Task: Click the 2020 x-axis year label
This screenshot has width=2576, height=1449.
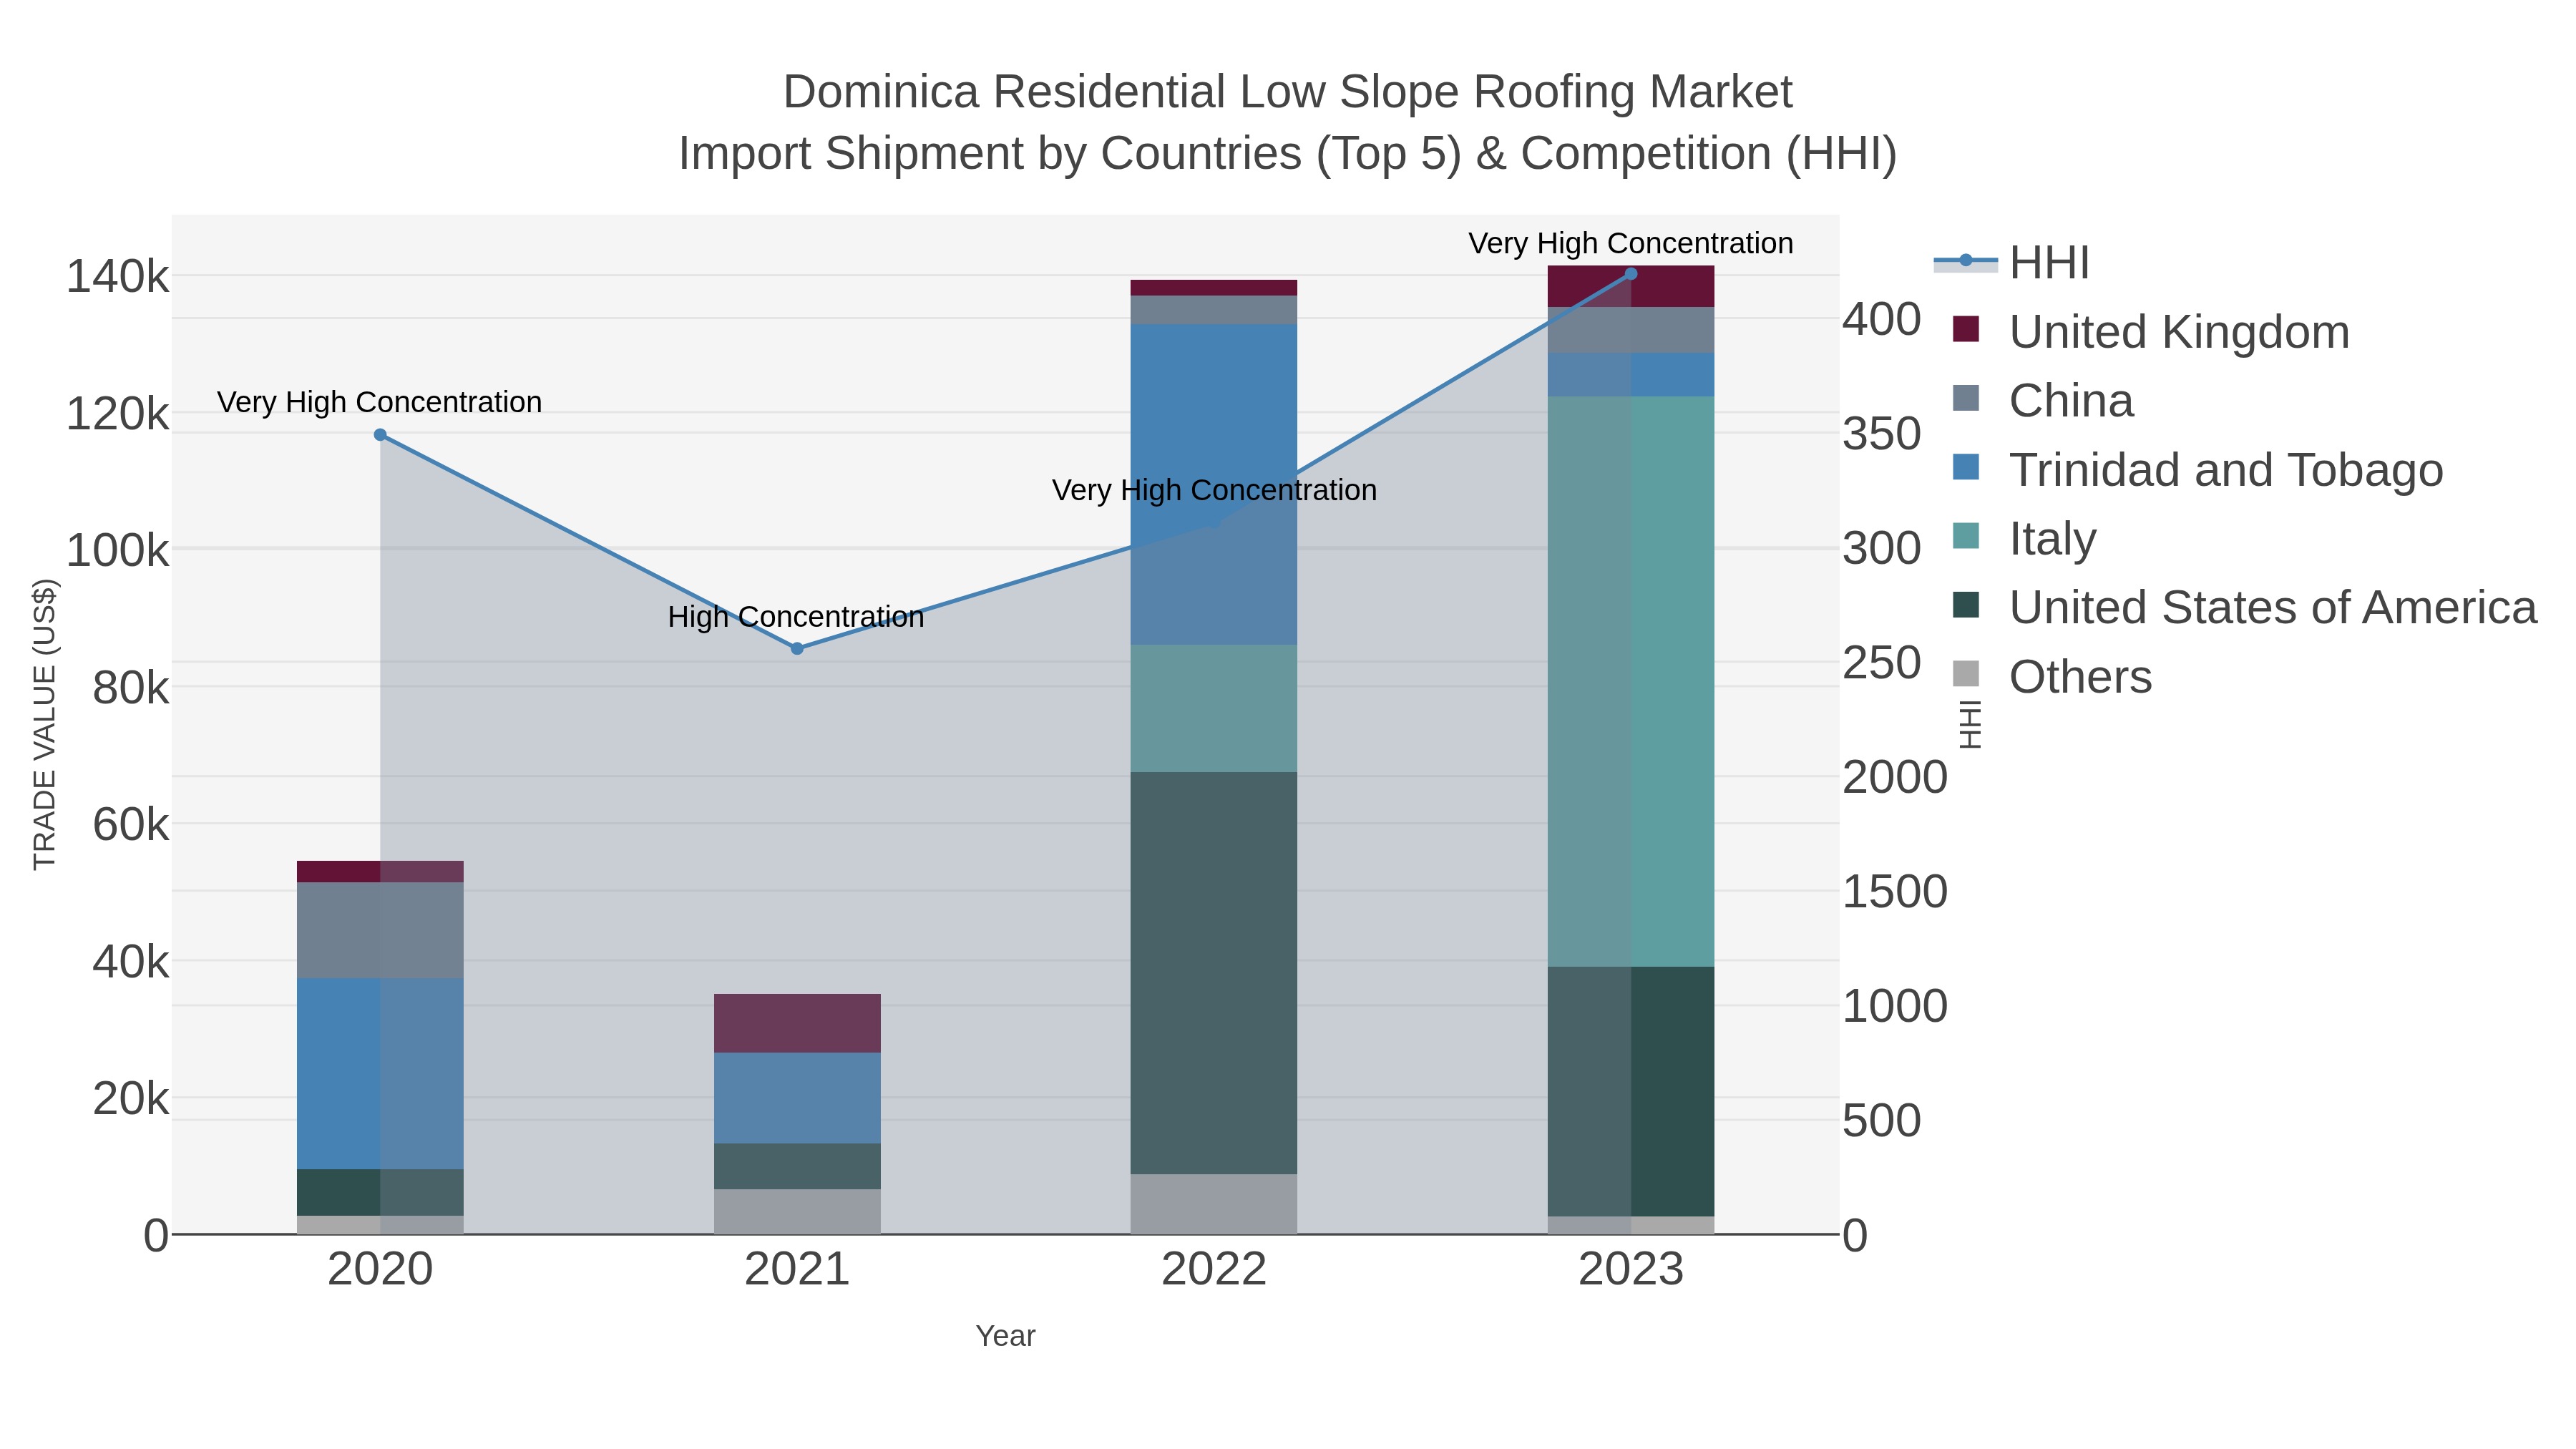Action: 380,1270
